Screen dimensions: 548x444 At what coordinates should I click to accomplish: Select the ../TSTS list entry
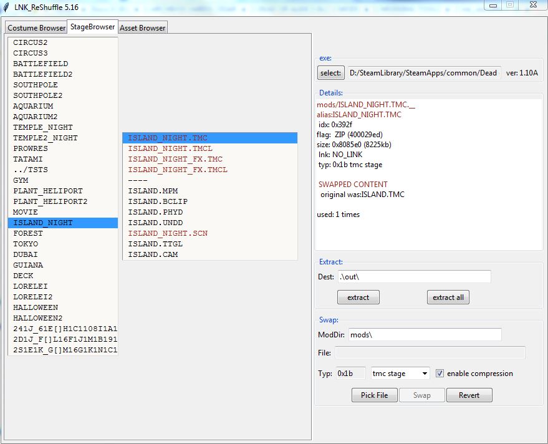click(x=63, y=170)
